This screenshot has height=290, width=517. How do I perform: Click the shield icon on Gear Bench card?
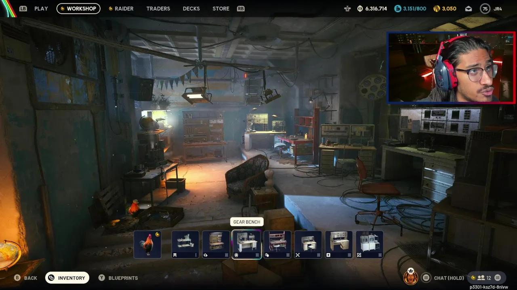[237, 255]
